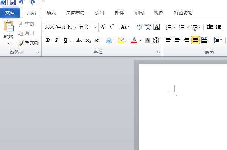Open bullet library dropdown arrow
Image resolution: width=227 pixels, height=150 pixels.
[174, 27]
